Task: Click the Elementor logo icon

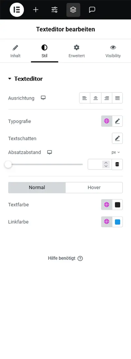Action: point(17,10)
